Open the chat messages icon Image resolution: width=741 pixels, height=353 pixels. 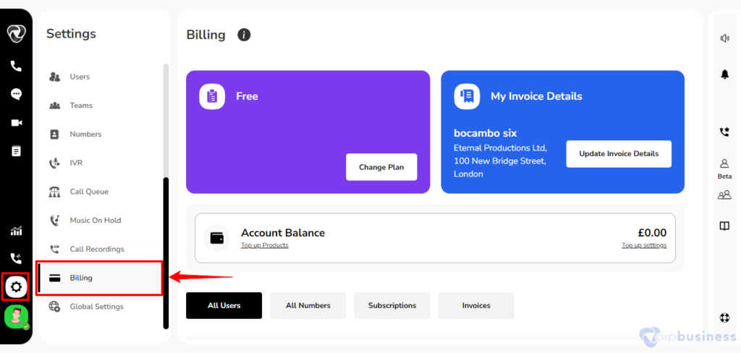point(16,94)
